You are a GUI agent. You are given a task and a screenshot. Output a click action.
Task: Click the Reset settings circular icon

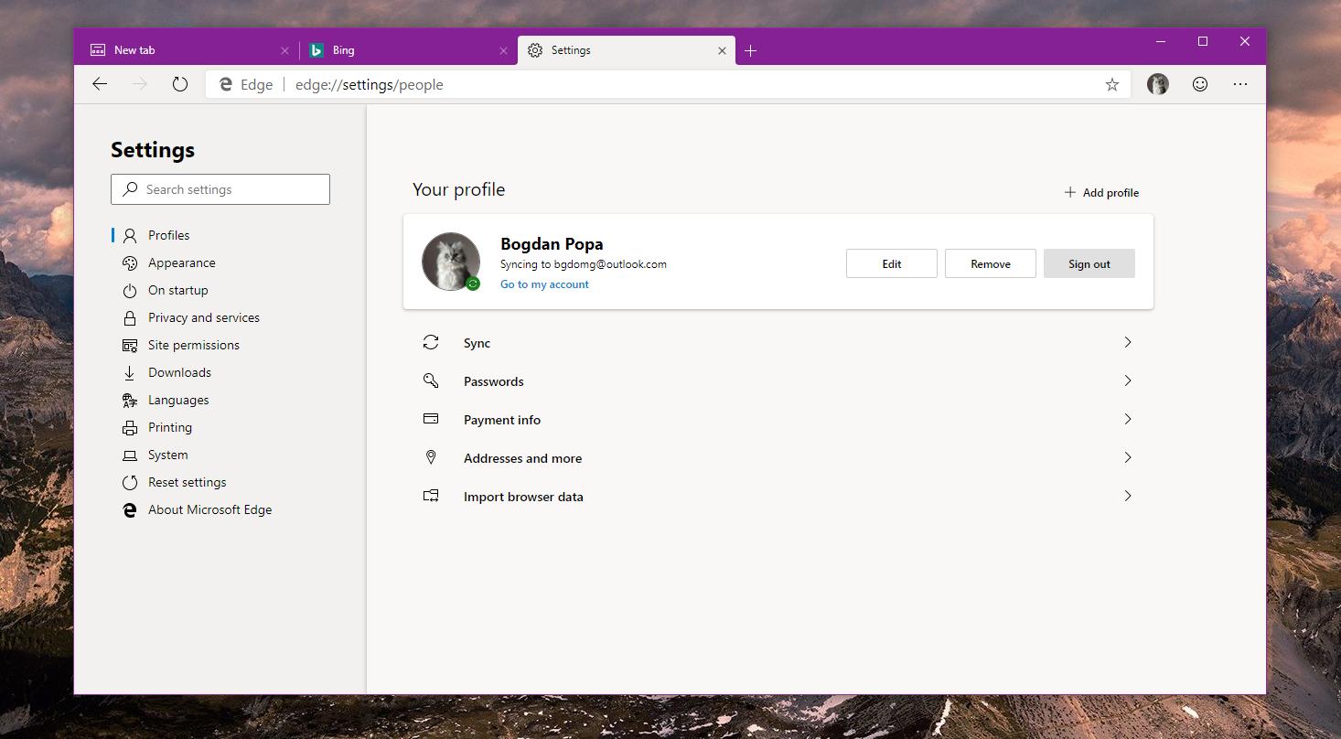[130, 483]
